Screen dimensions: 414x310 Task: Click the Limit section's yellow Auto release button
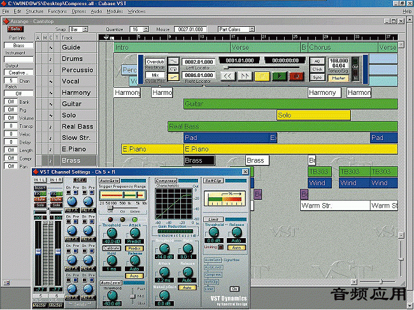pyautogui.click(x=236, y=248)
